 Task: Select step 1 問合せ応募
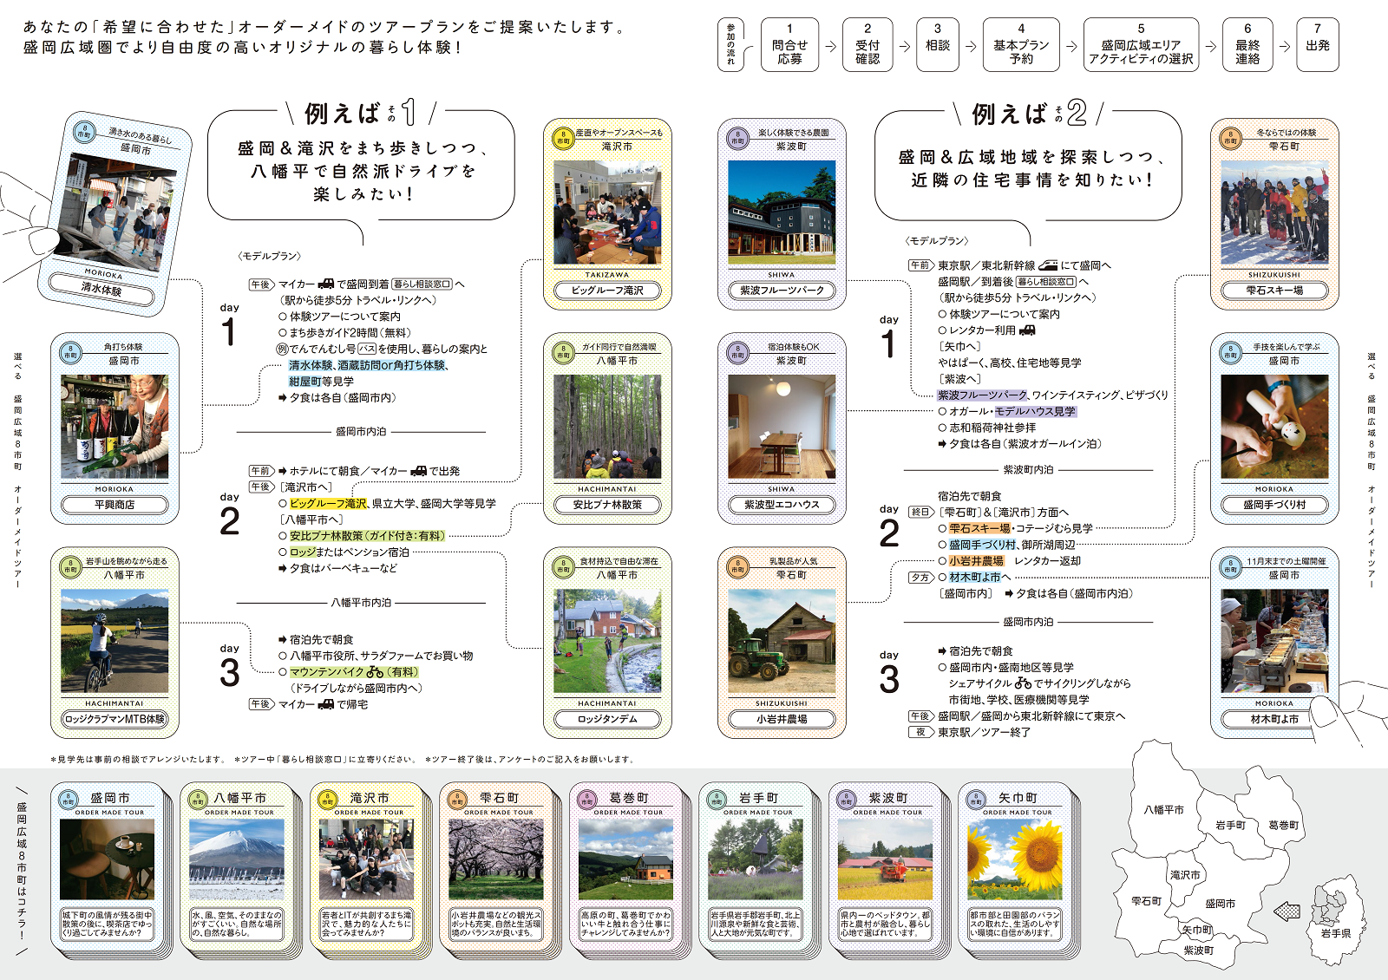click(x=789, y=44)
